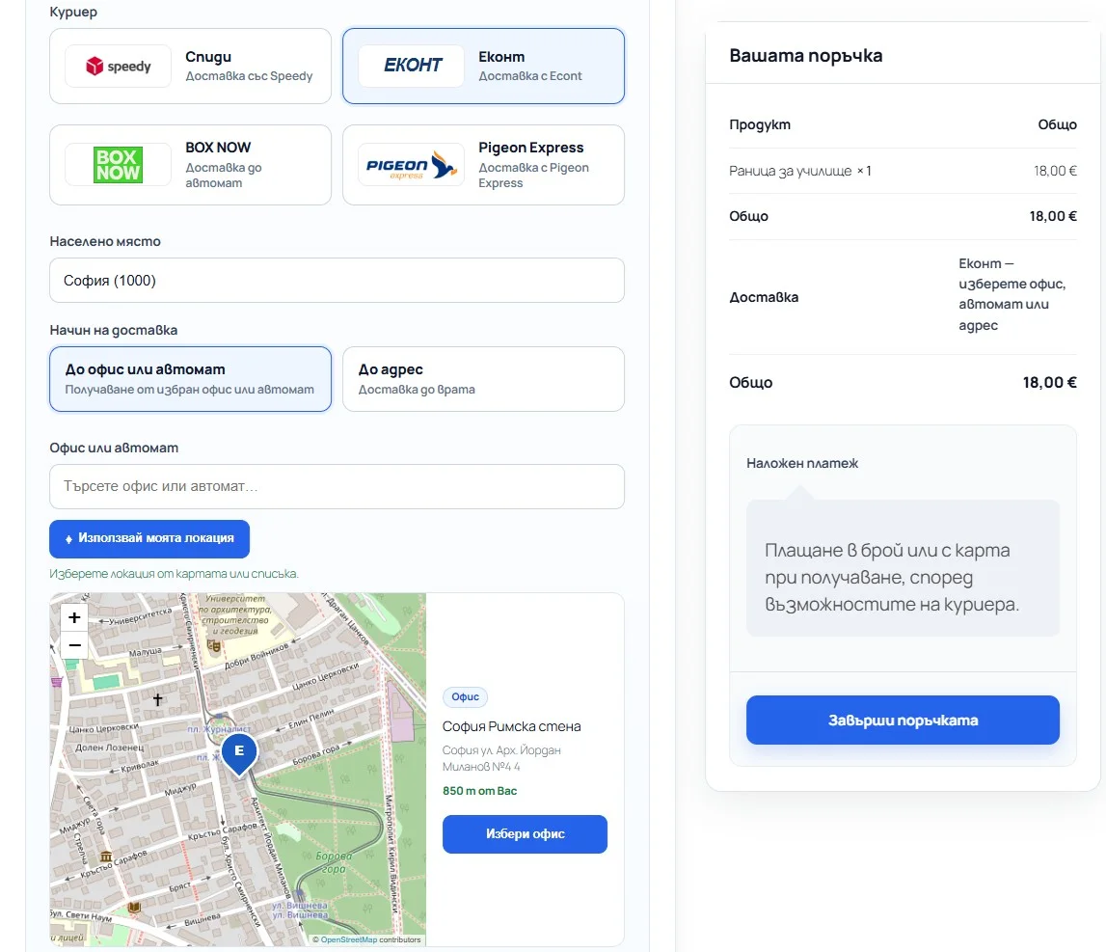The image size is (1106, 952).
Task: Click Изберете локация от картата hint text
Action: (x=174, y=574)
